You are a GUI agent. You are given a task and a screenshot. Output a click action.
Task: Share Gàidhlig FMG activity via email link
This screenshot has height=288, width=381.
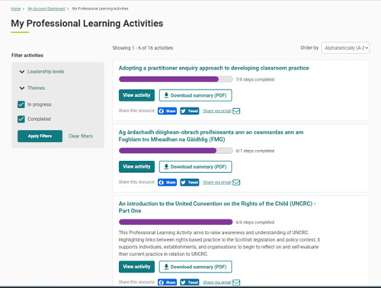click(217, 182)
